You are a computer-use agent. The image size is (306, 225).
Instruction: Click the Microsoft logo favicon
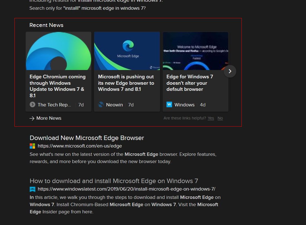click(33, 146)
